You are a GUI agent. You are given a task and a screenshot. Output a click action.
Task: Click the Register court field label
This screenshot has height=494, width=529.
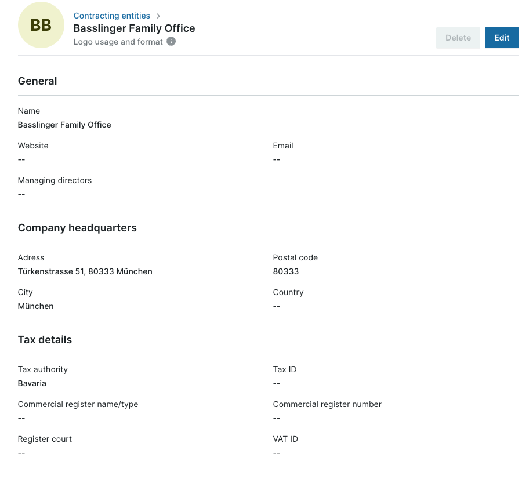tap(45, 439)
